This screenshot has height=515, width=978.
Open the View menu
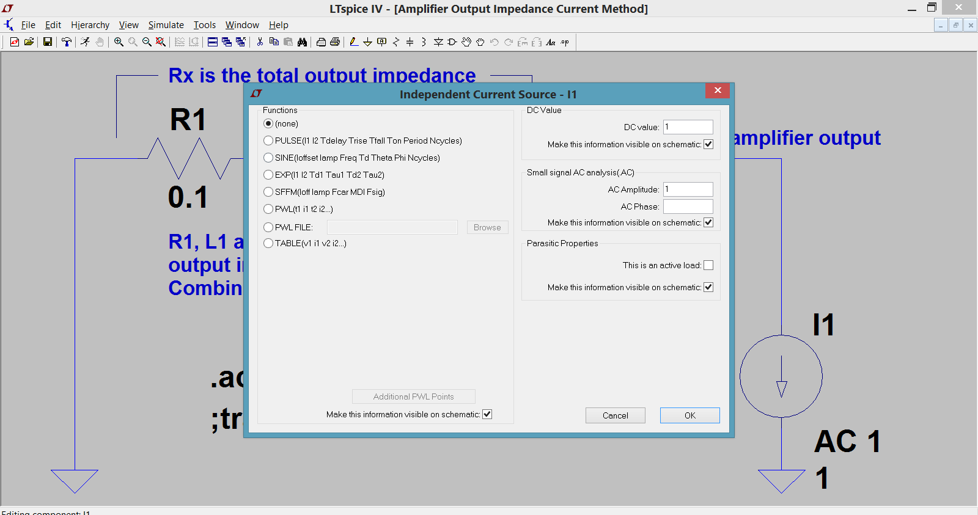click(x=128, y=25)
